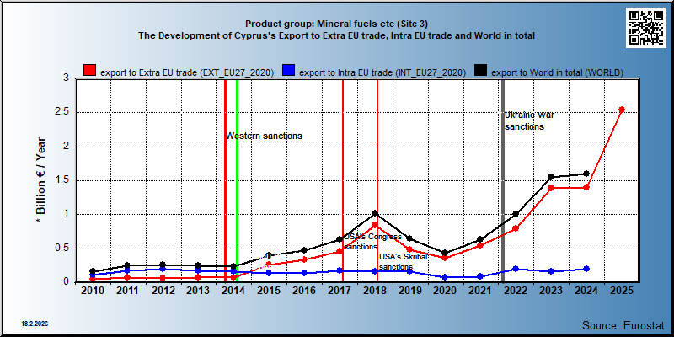Click the black World total legend swatch
674x337 pixels.
[481, 72]
